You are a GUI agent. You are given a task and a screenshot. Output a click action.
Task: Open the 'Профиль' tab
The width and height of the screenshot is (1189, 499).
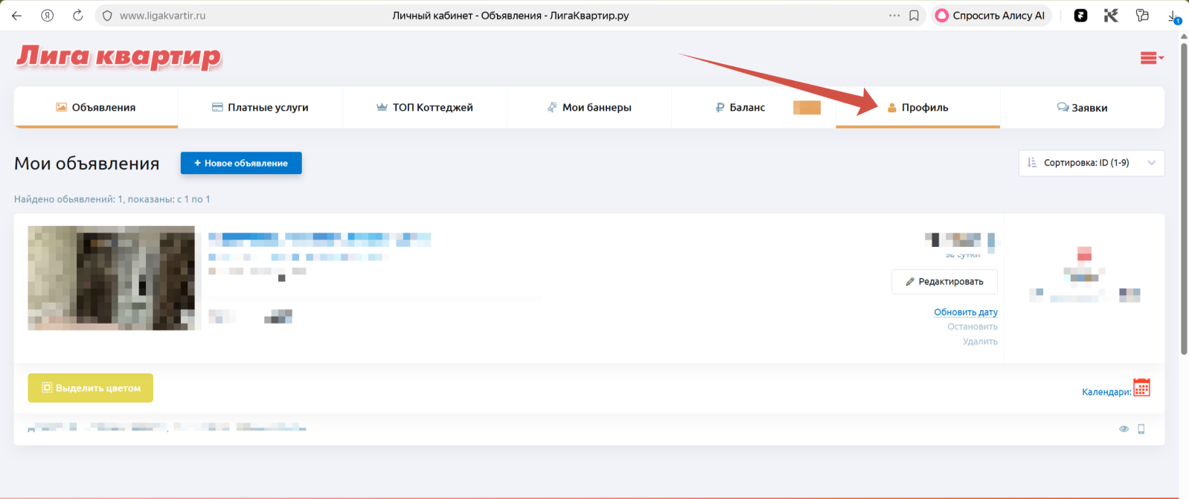tap(918, 107)
